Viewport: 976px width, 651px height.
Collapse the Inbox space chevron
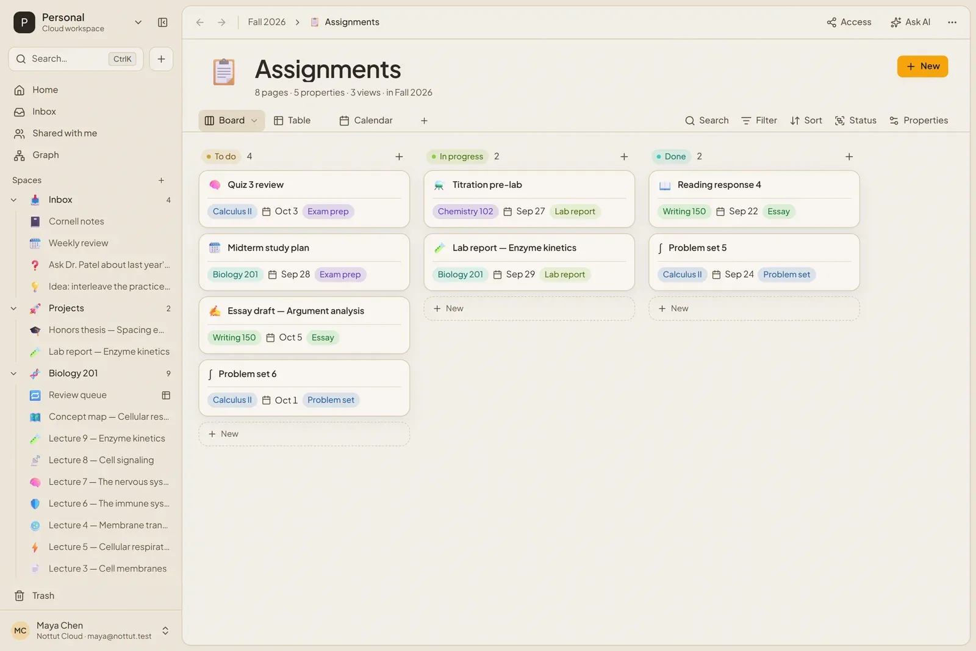(x=13, y=200)
